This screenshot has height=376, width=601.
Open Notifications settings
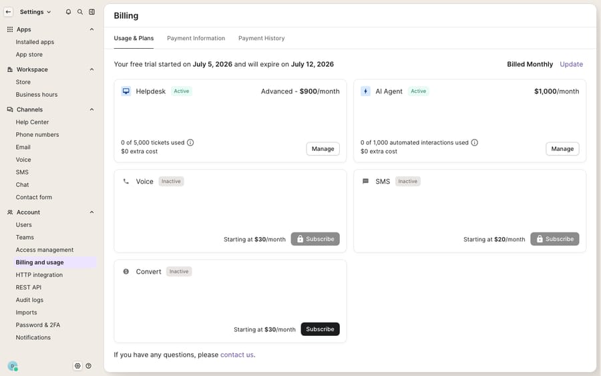[x=33, y=338]
